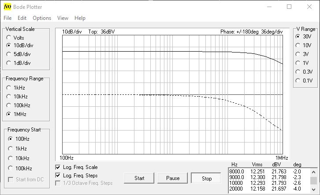This screenshot has width=320, height=195.
Task: Click the -2.6 deg value
Action: (297, 183)
